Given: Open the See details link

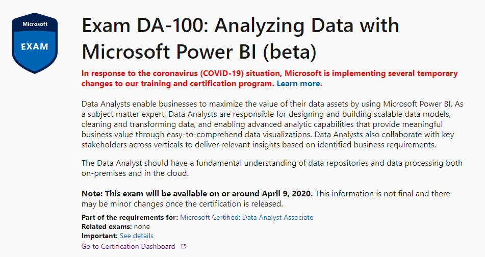Looking at the screenshot, I should tap(136, 236).
